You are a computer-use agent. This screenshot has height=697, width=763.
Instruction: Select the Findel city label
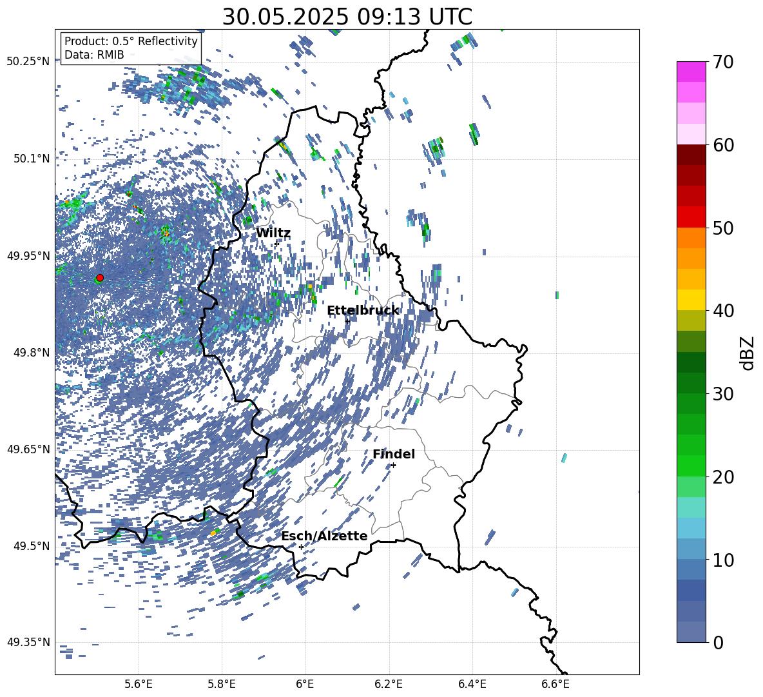point(394,454)
